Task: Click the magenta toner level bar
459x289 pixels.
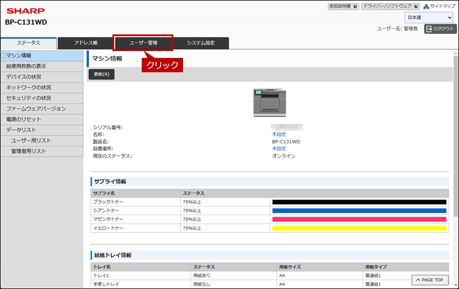Action: (359, 219)
